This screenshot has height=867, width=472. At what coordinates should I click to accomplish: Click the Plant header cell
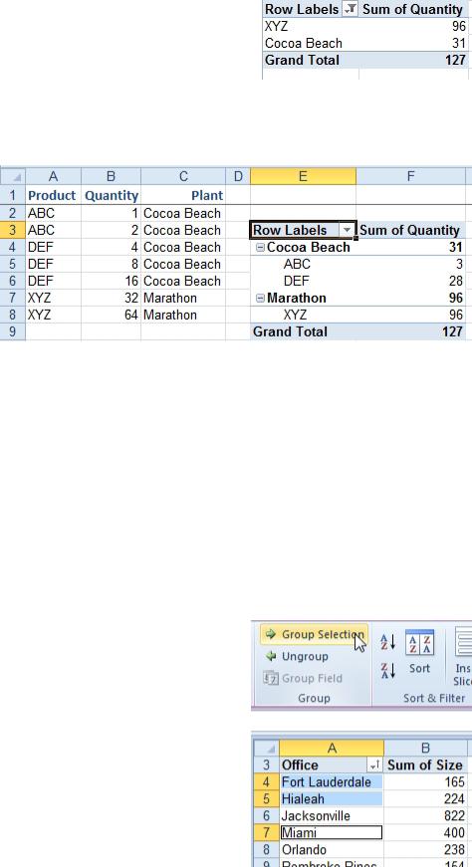point(183,196)
